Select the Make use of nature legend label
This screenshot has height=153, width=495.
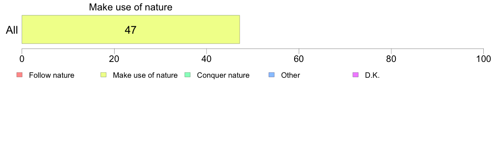point(145,75)
